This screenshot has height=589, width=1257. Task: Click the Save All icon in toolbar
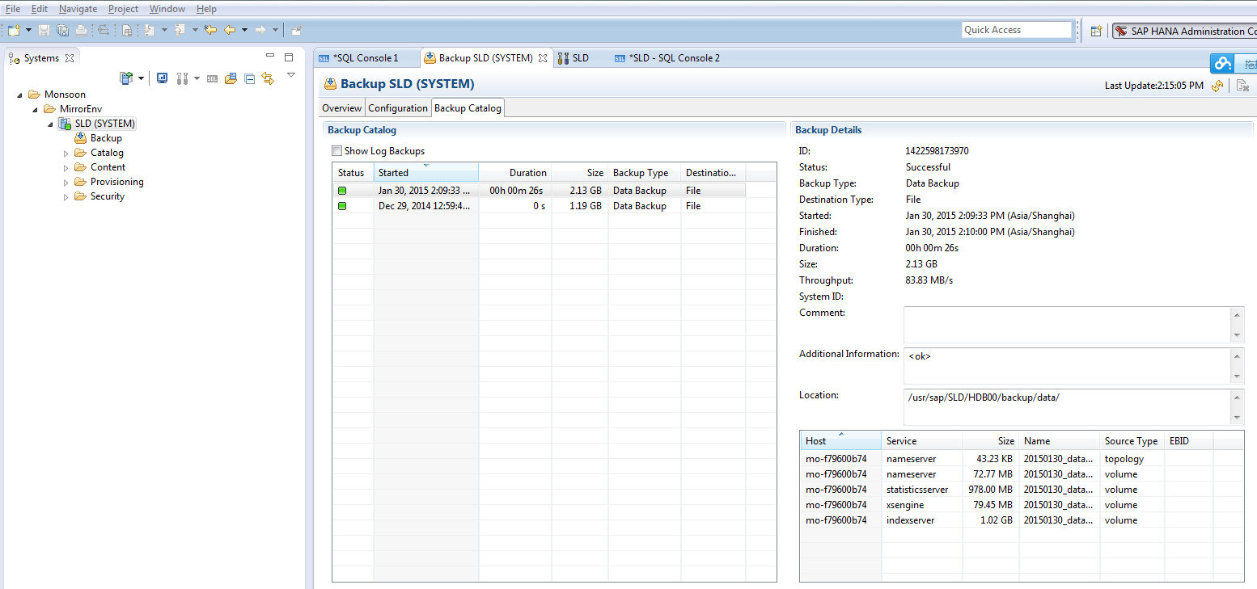tap(62, 30)
